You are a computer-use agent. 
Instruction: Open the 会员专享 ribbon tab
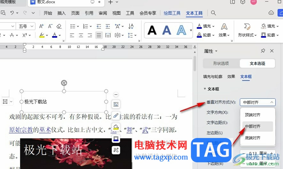click(148, 13)
